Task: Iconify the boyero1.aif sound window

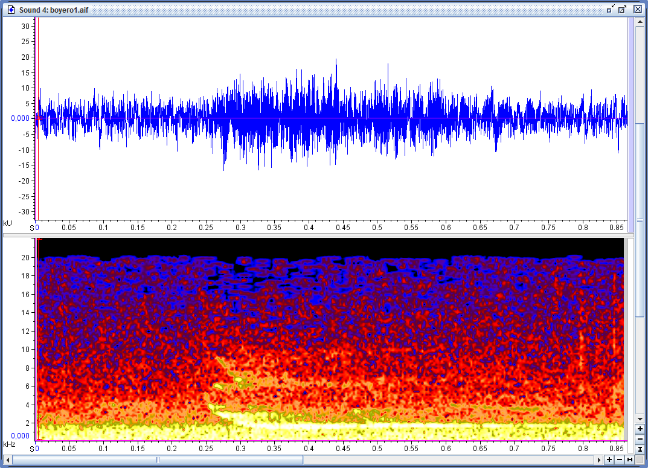Action: point(611,9)
